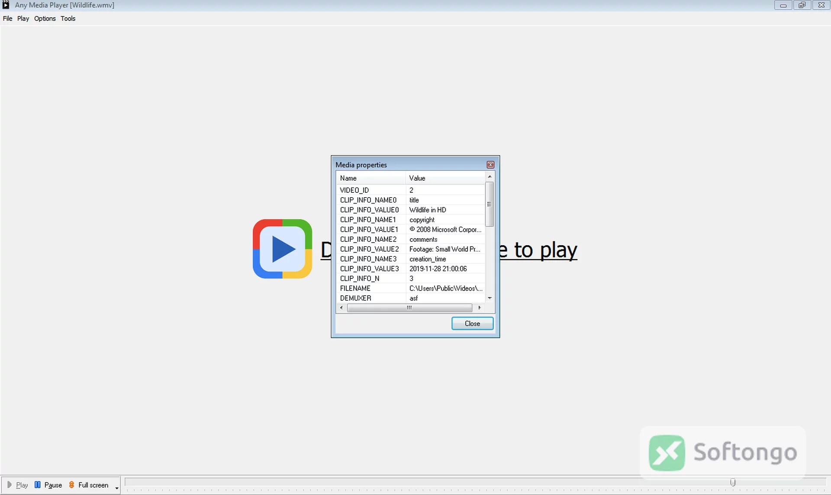
Task: Select the CLIP_INFO_N row
Action: coord(411,279)
